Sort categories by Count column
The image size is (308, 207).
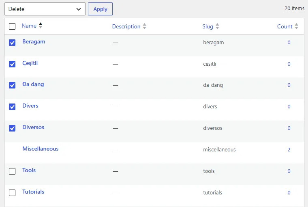pyautogui.click(x=284, y=26)
